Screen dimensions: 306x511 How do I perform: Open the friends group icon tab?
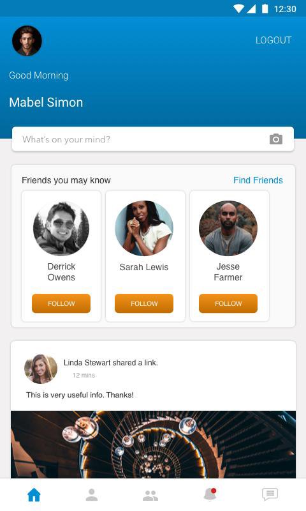point(150,496)
